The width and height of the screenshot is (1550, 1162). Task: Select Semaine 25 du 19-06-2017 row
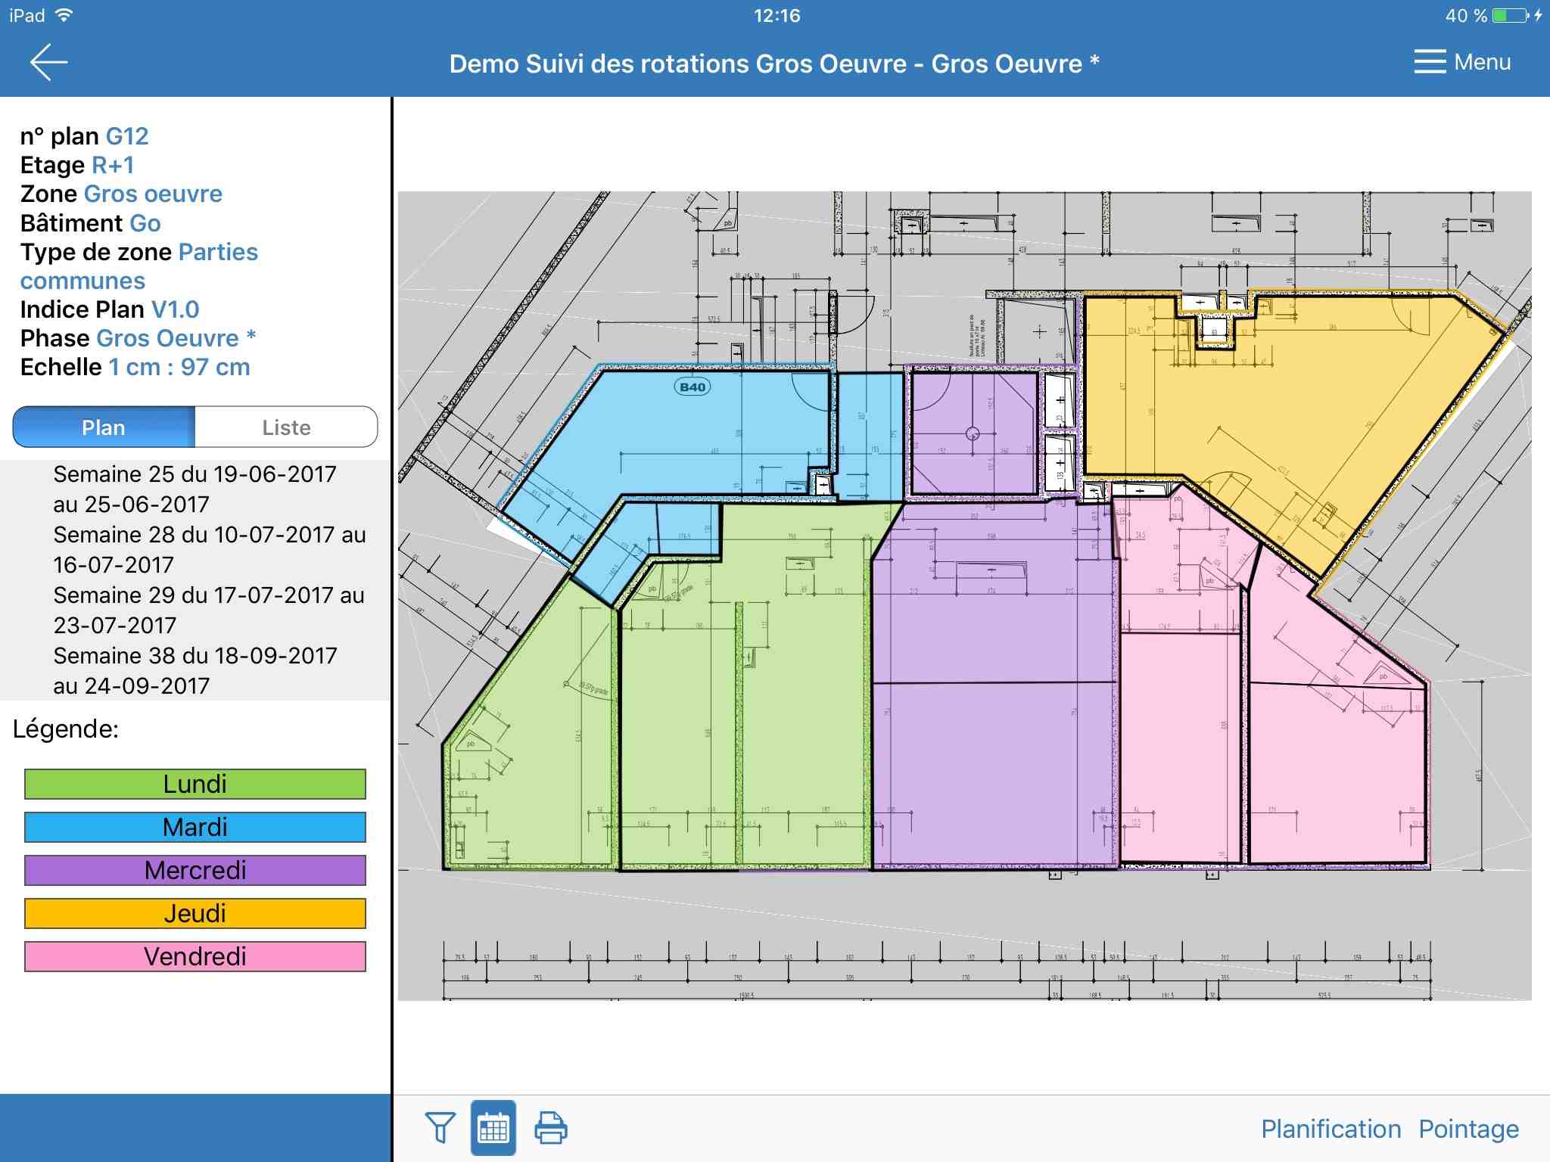point(195,489)
